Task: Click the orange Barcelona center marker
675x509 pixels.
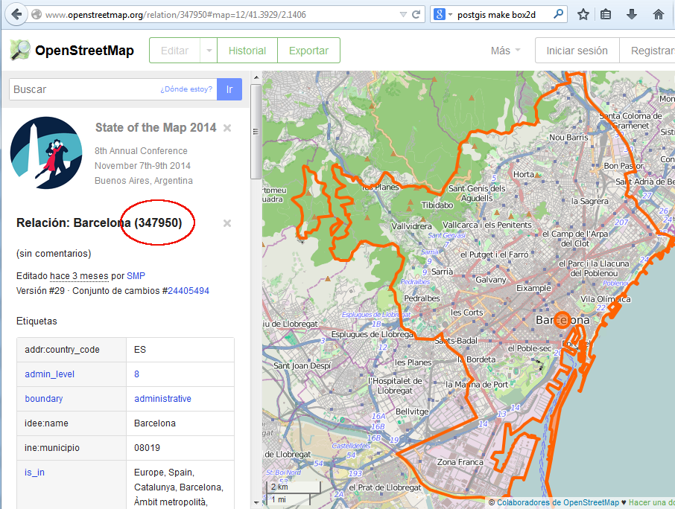Action: point(562,320)
